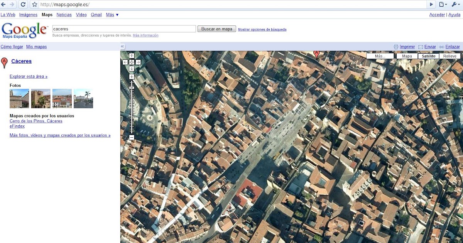Bookmark this page with the star icon
The height and width of the screenshot is (243, 463).
coord(35,5)
